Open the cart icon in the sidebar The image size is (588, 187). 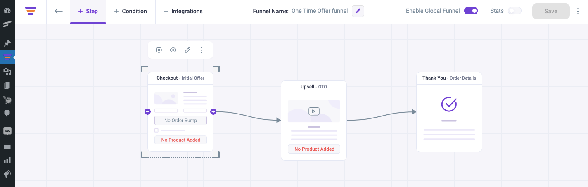[x=7, y=99]
